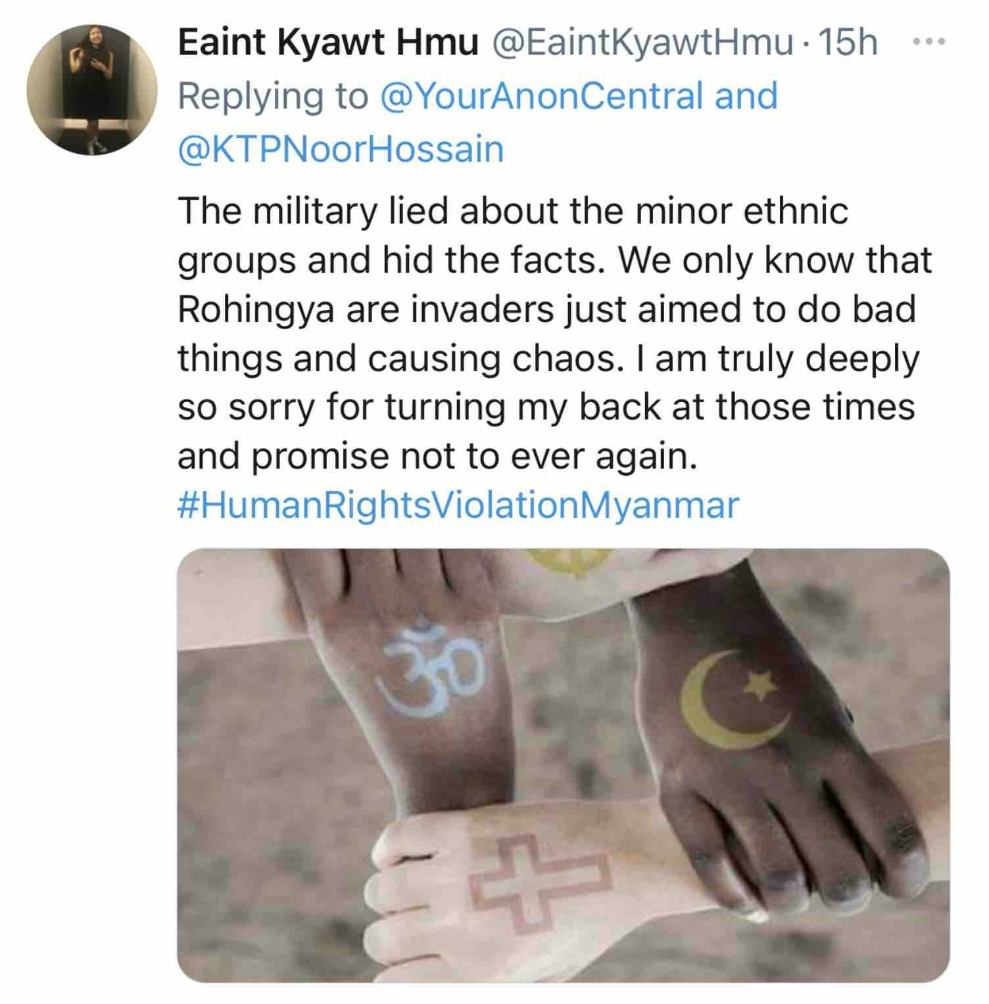
Task: Click the blue "and" in reply line
Action: tap(746, 96)
